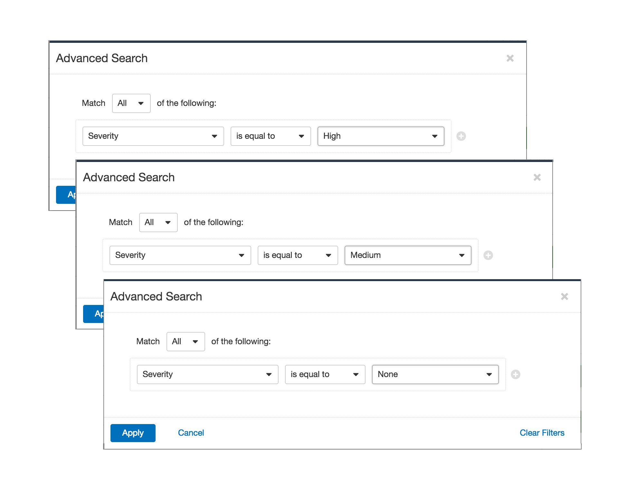Click Clear Filters to reset all filters
This screenshot has height=483, width=628.
tap(542, 432)
